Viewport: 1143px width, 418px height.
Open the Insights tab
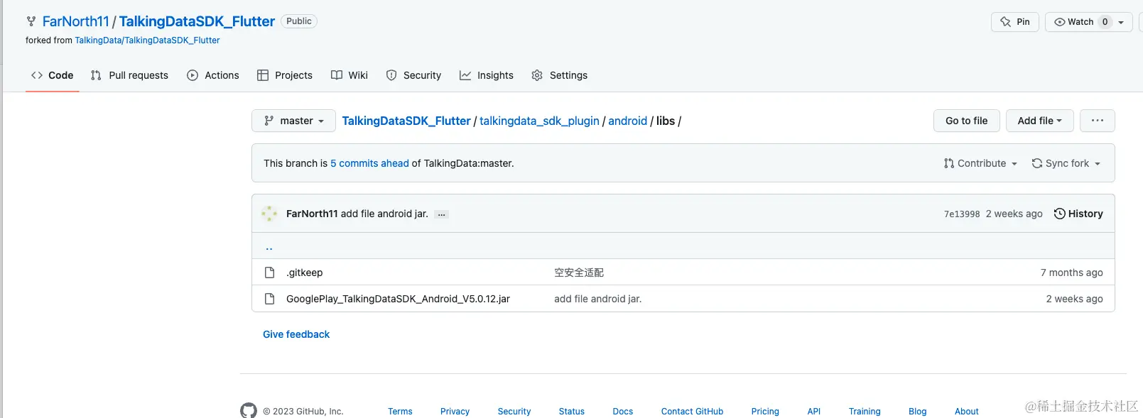tap(486, 75)
